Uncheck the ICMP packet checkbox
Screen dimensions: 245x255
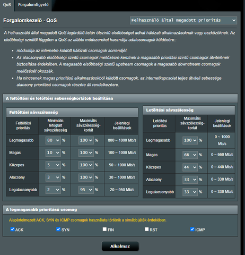(192, 229)
